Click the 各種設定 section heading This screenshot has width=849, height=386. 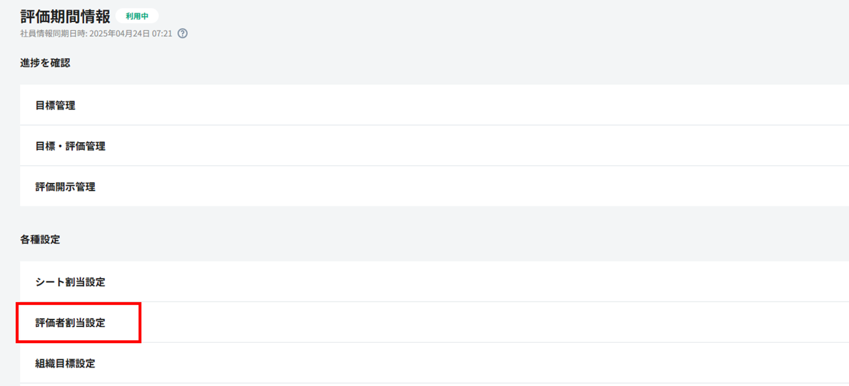(40, 240)
